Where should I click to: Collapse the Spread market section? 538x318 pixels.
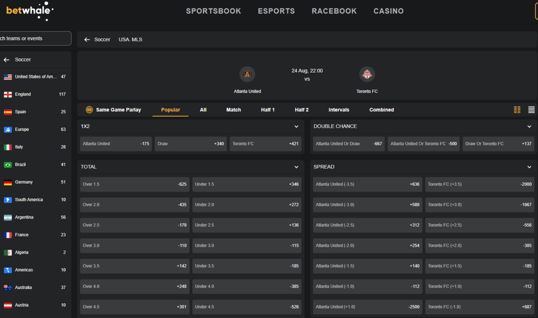529,167
